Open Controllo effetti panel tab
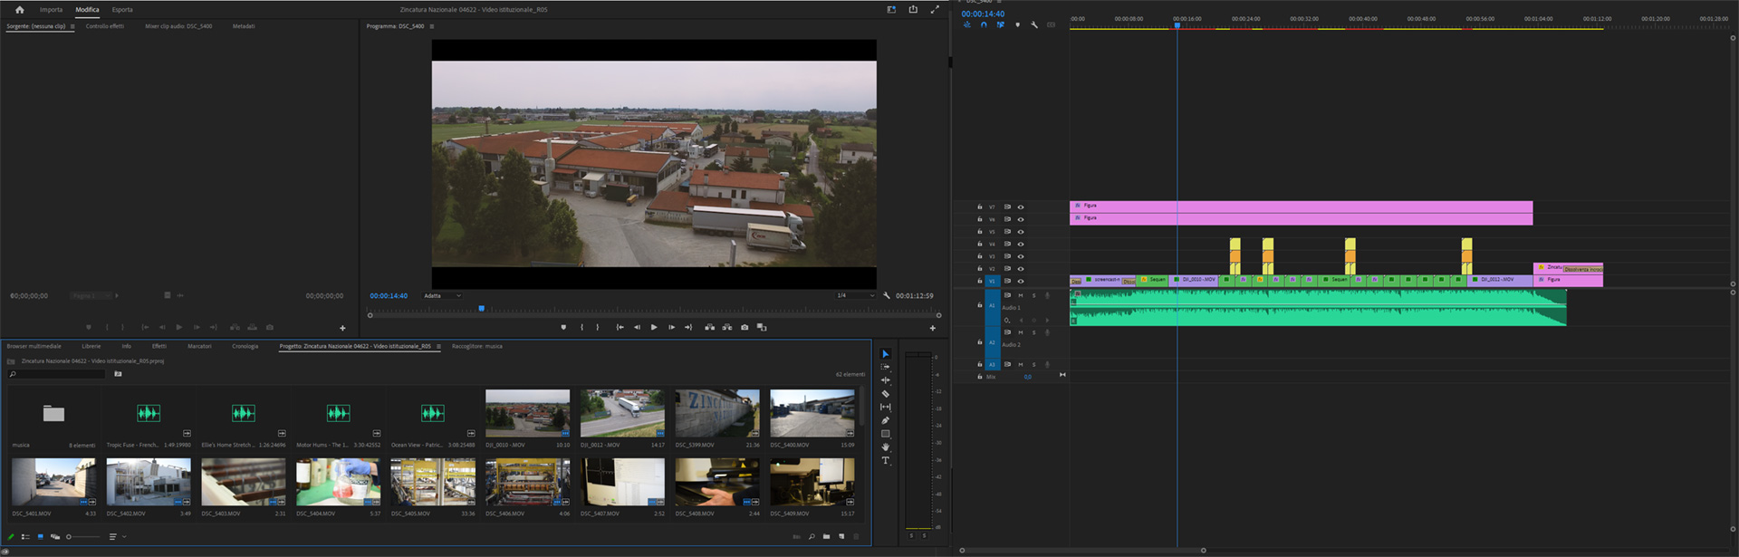The width and height of the screenshot is (1739, 557). click(x=105, y=26)
